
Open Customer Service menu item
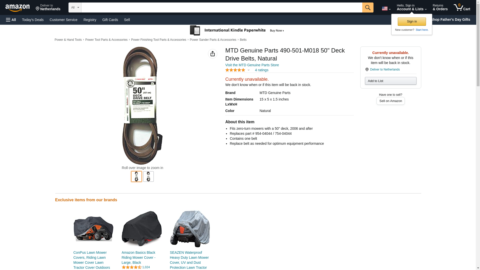pos(63,20)
